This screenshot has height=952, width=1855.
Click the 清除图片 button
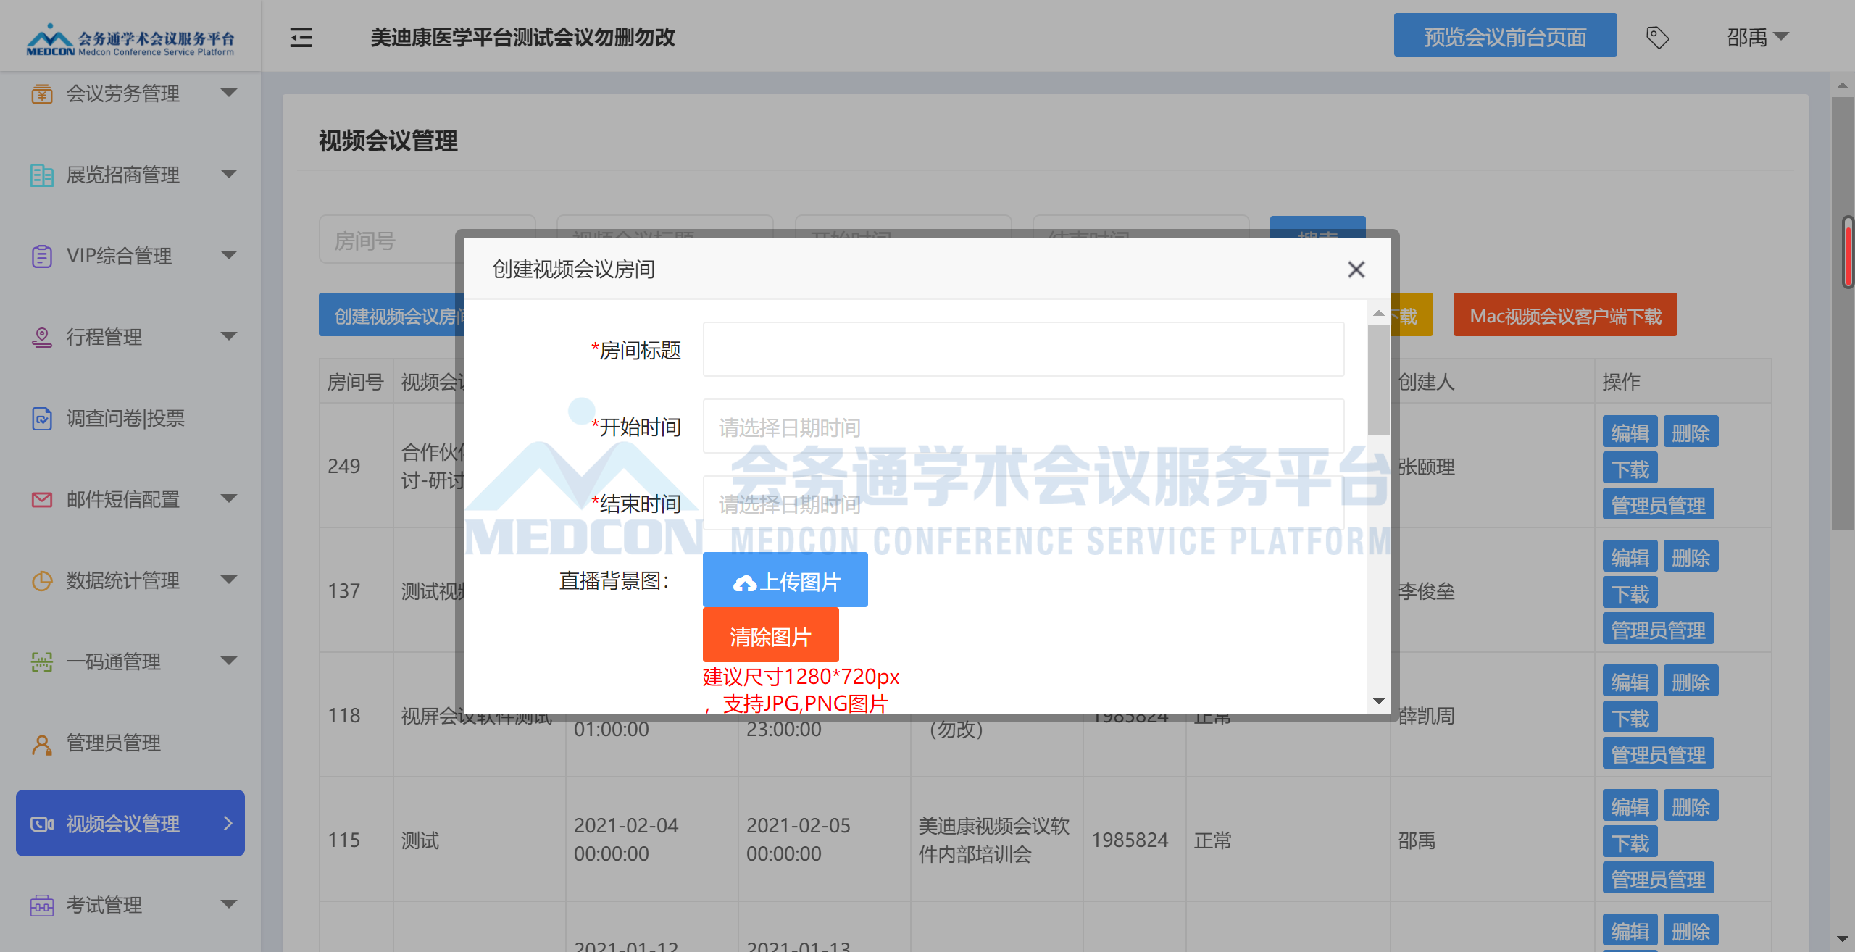point(770,635)
